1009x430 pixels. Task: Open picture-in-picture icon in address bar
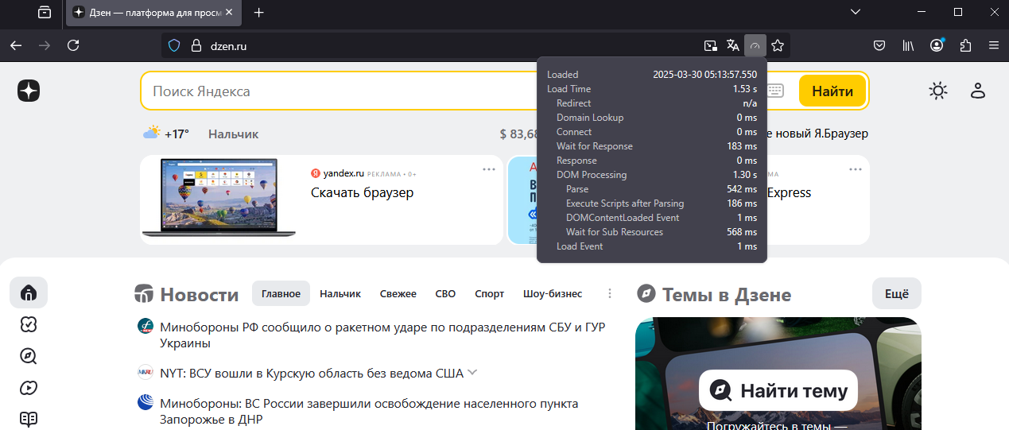(x=711, y=46)
